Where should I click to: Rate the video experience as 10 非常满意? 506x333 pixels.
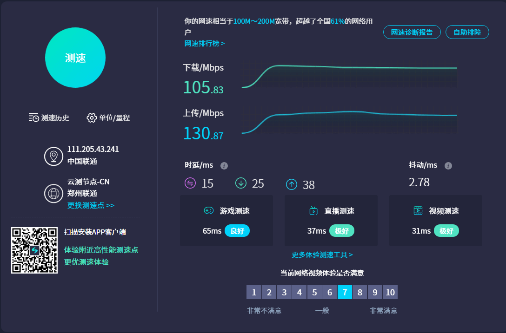pos(390,292)
